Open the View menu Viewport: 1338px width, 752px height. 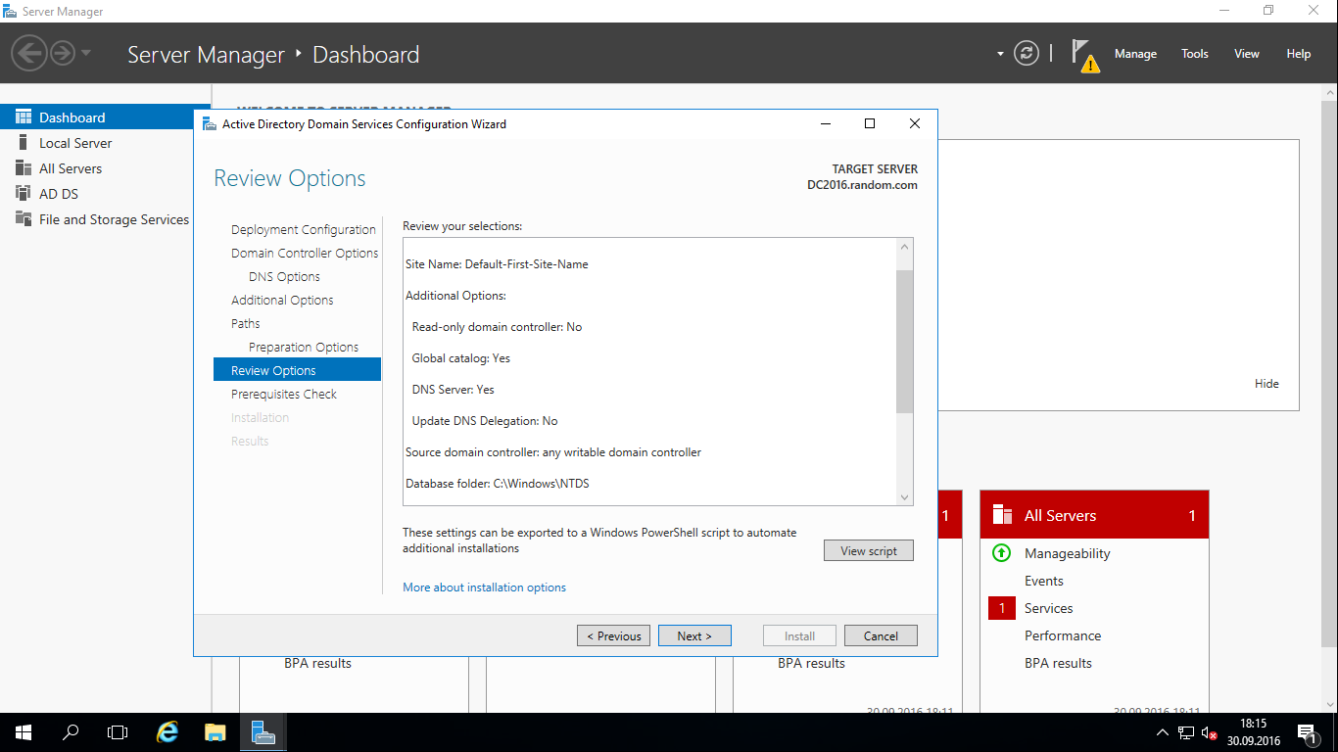pos(1246,54)
